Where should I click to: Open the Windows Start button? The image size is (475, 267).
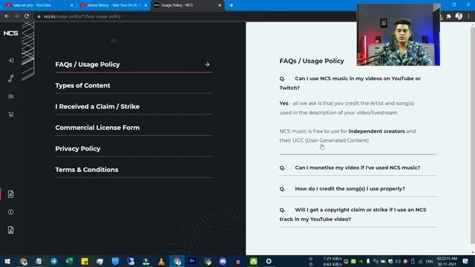(x=7, y=261)
